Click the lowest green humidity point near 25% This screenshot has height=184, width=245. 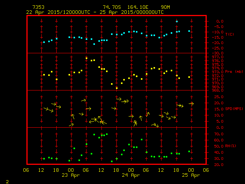pos(112,161)
